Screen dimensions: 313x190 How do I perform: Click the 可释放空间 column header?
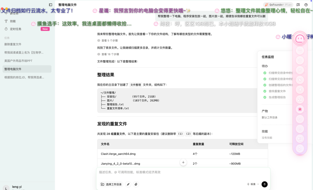tap(236, 144)
